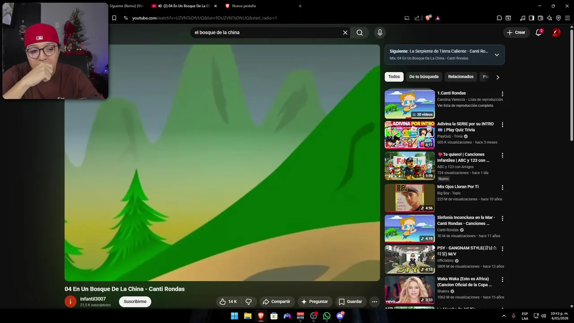Open browser extensions puzzle icon
The width and height of the screenshot is (574, 323).
tap(499, 18)
